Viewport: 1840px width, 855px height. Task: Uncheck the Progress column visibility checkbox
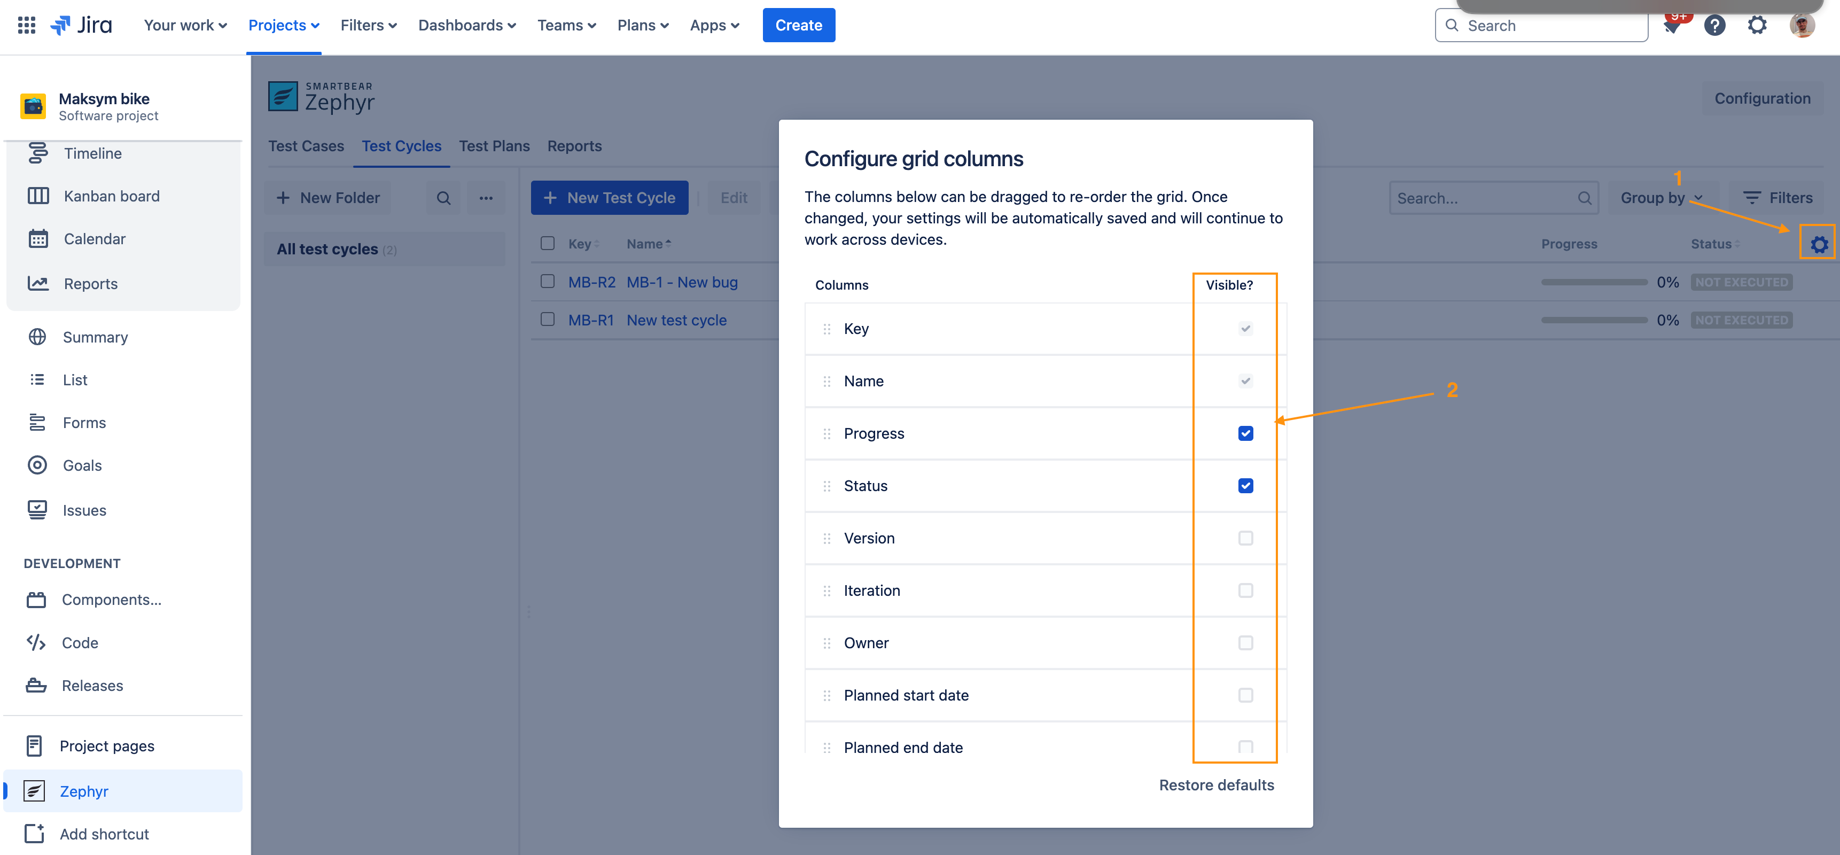point(1245,433)
